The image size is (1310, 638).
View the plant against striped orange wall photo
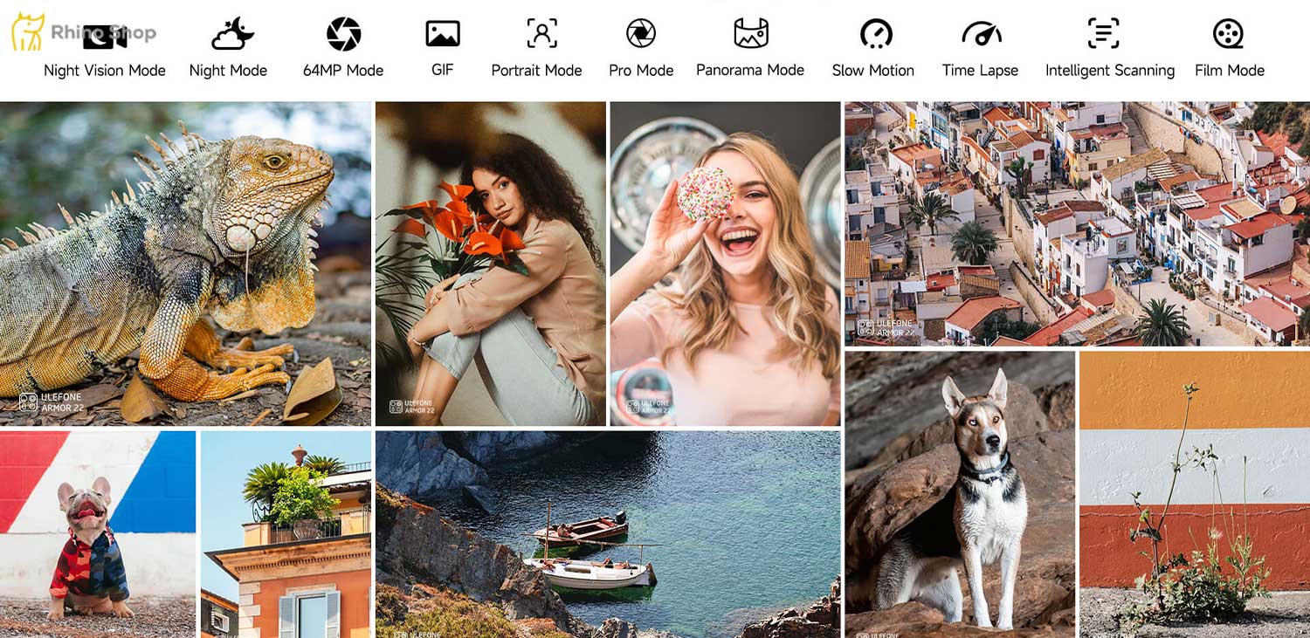pyautogui.click(x=1195, y=495)
